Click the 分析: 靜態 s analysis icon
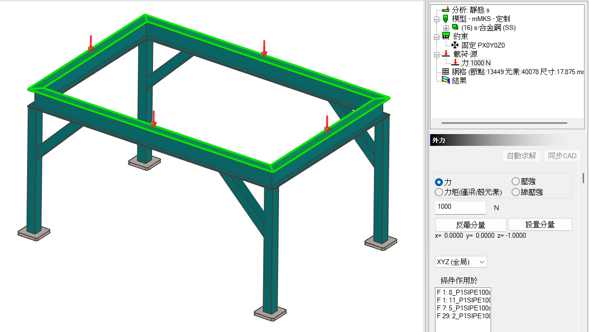Viewport: 589px width, 332px height. pos(445,10)
